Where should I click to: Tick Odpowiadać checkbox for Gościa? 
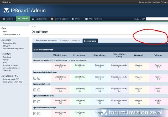[100, 91]
